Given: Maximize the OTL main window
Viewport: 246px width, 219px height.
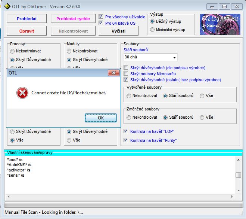Looking at the screenshot, I should coord(224,7).
